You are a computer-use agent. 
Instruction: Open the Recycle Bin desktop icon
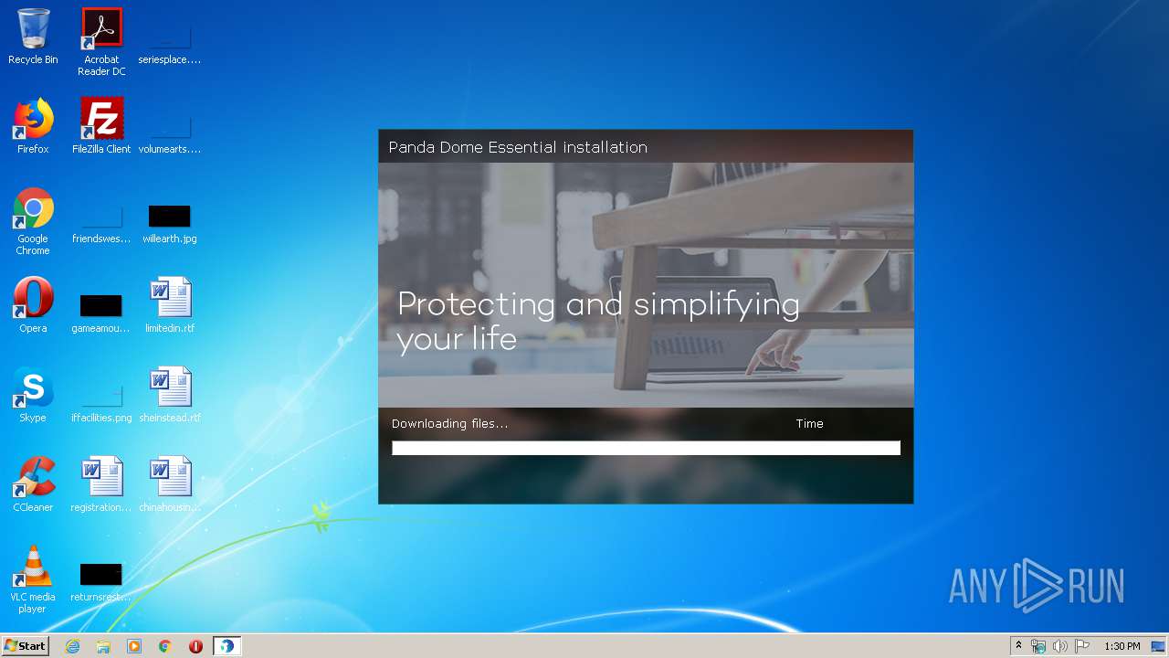(x=33, y=37)
